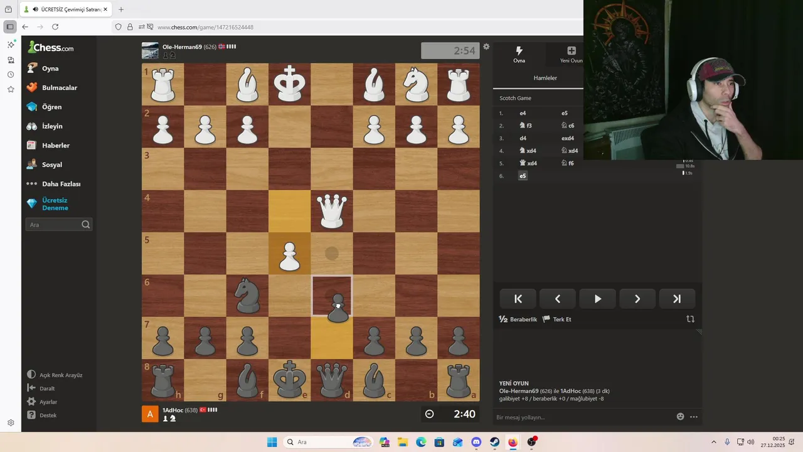Open board settings gear icon
Image resolution: width=803 pixels, height=452 pixels.
click(x=486, y=46)
